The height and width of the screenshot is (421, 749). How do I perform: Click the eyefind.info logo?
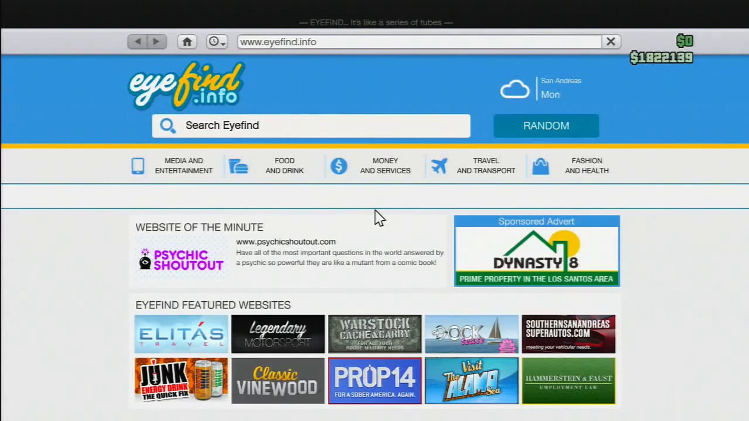click(186, 85)
